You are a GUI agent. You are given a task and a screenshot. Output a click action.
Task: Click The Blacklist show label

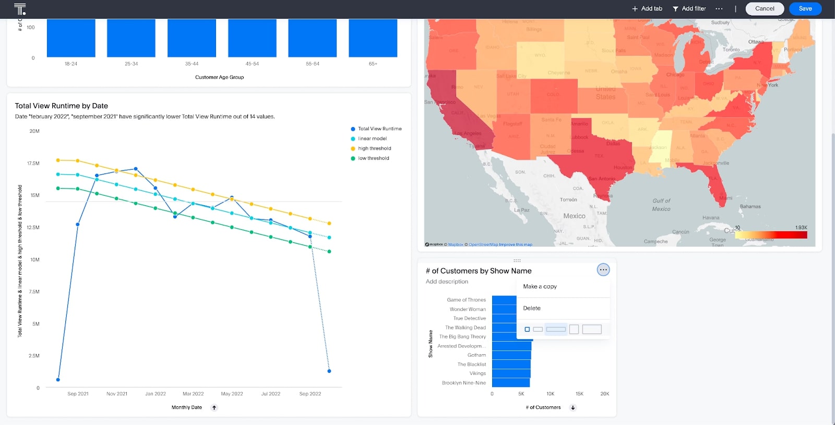472,365
